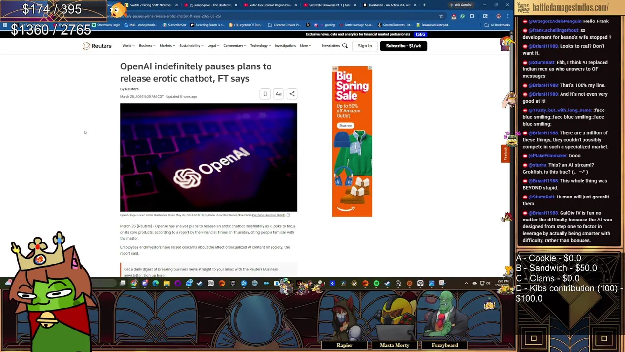Open the Download Notepad bookmark

(x=433, y=25)
